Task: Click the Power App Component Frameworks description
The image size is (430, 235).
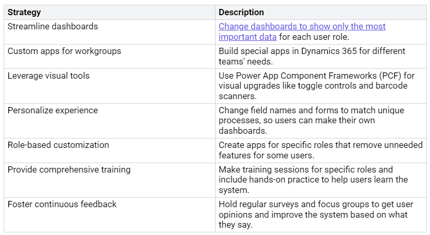Action: (316, 86)
